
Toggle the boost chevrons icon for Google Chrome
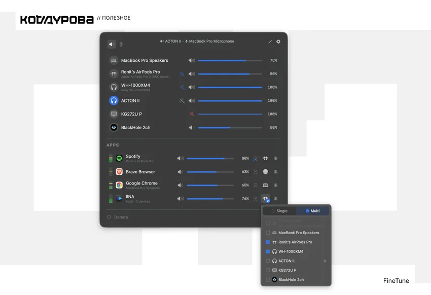point(256,185)
